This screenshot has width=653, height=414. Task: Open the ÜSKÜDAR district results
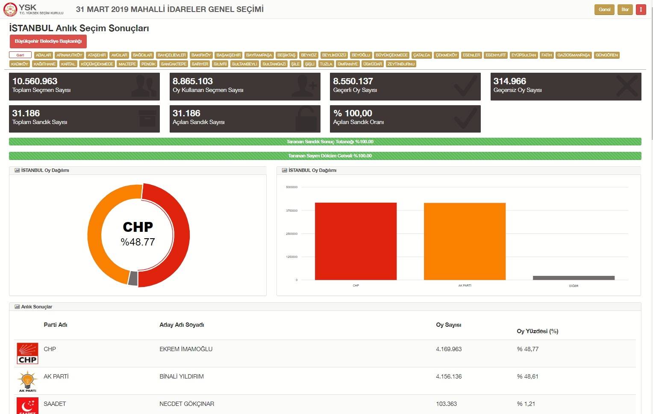tap(373, 64)
